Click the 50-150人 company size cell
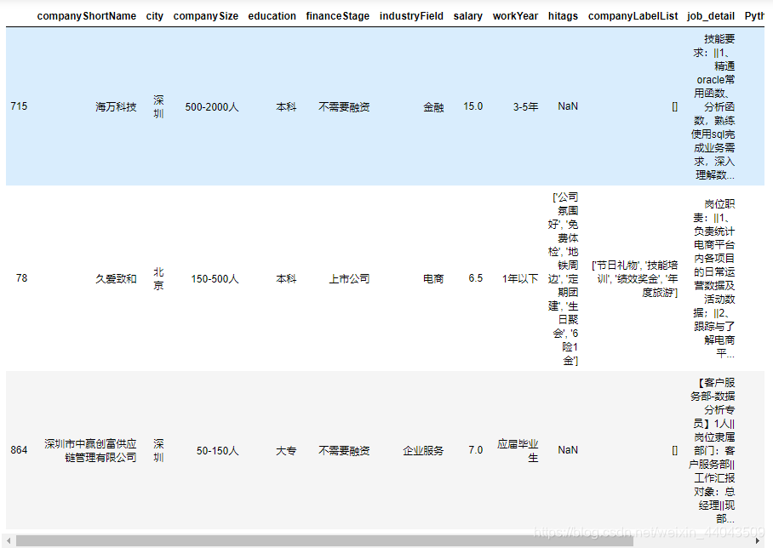 coord(217,450)
